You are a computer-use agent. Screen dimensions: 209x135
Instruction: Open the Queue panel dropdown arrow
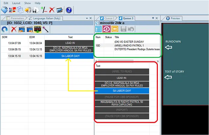coord(153,18)
